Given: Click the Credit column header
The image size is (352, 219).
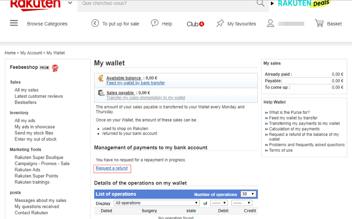Looking at the screenshot, I should coord(250,211).
